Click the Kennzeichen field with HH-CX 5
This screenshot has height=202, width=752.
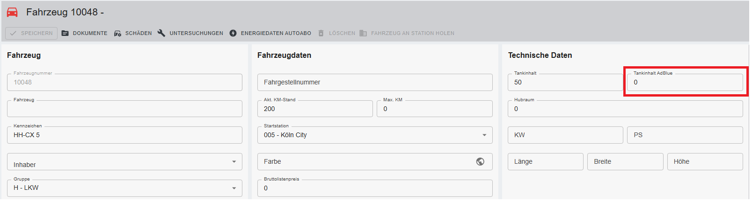(x=124, y=135)
